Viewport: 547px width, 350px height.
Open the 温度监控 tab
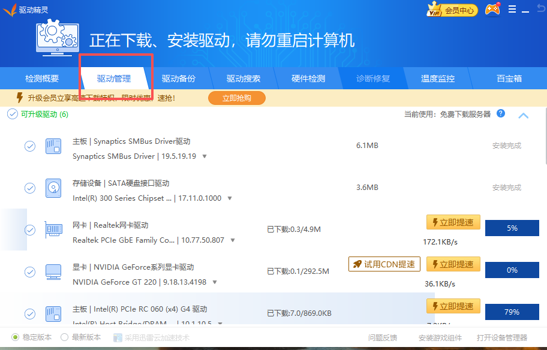point(437,79)
